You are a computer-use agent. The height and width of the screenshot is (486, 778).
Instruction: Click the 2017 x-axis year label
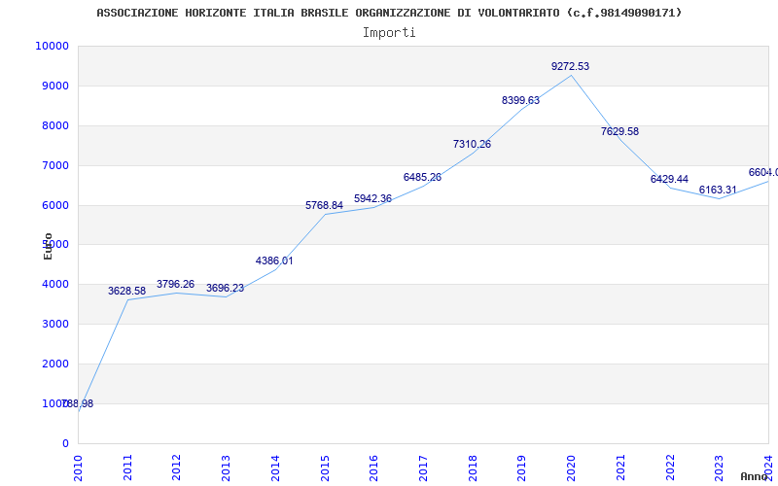423,468
